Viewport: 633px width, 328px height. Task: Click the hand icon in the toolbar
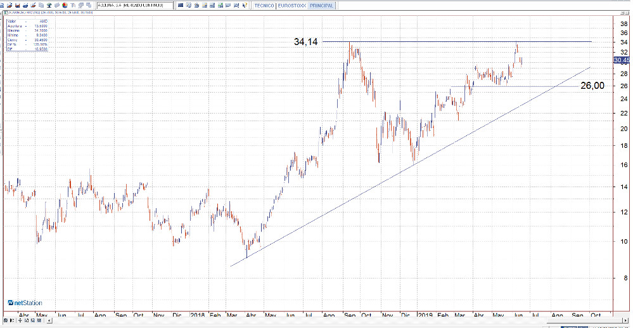coord(196,6)
